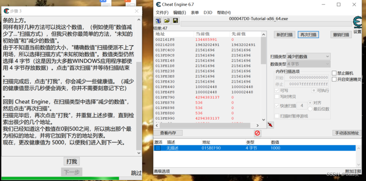This screenshot has height=181, width=366.
Task: Select result row with address 00216208
Action: tap(207, 45)
